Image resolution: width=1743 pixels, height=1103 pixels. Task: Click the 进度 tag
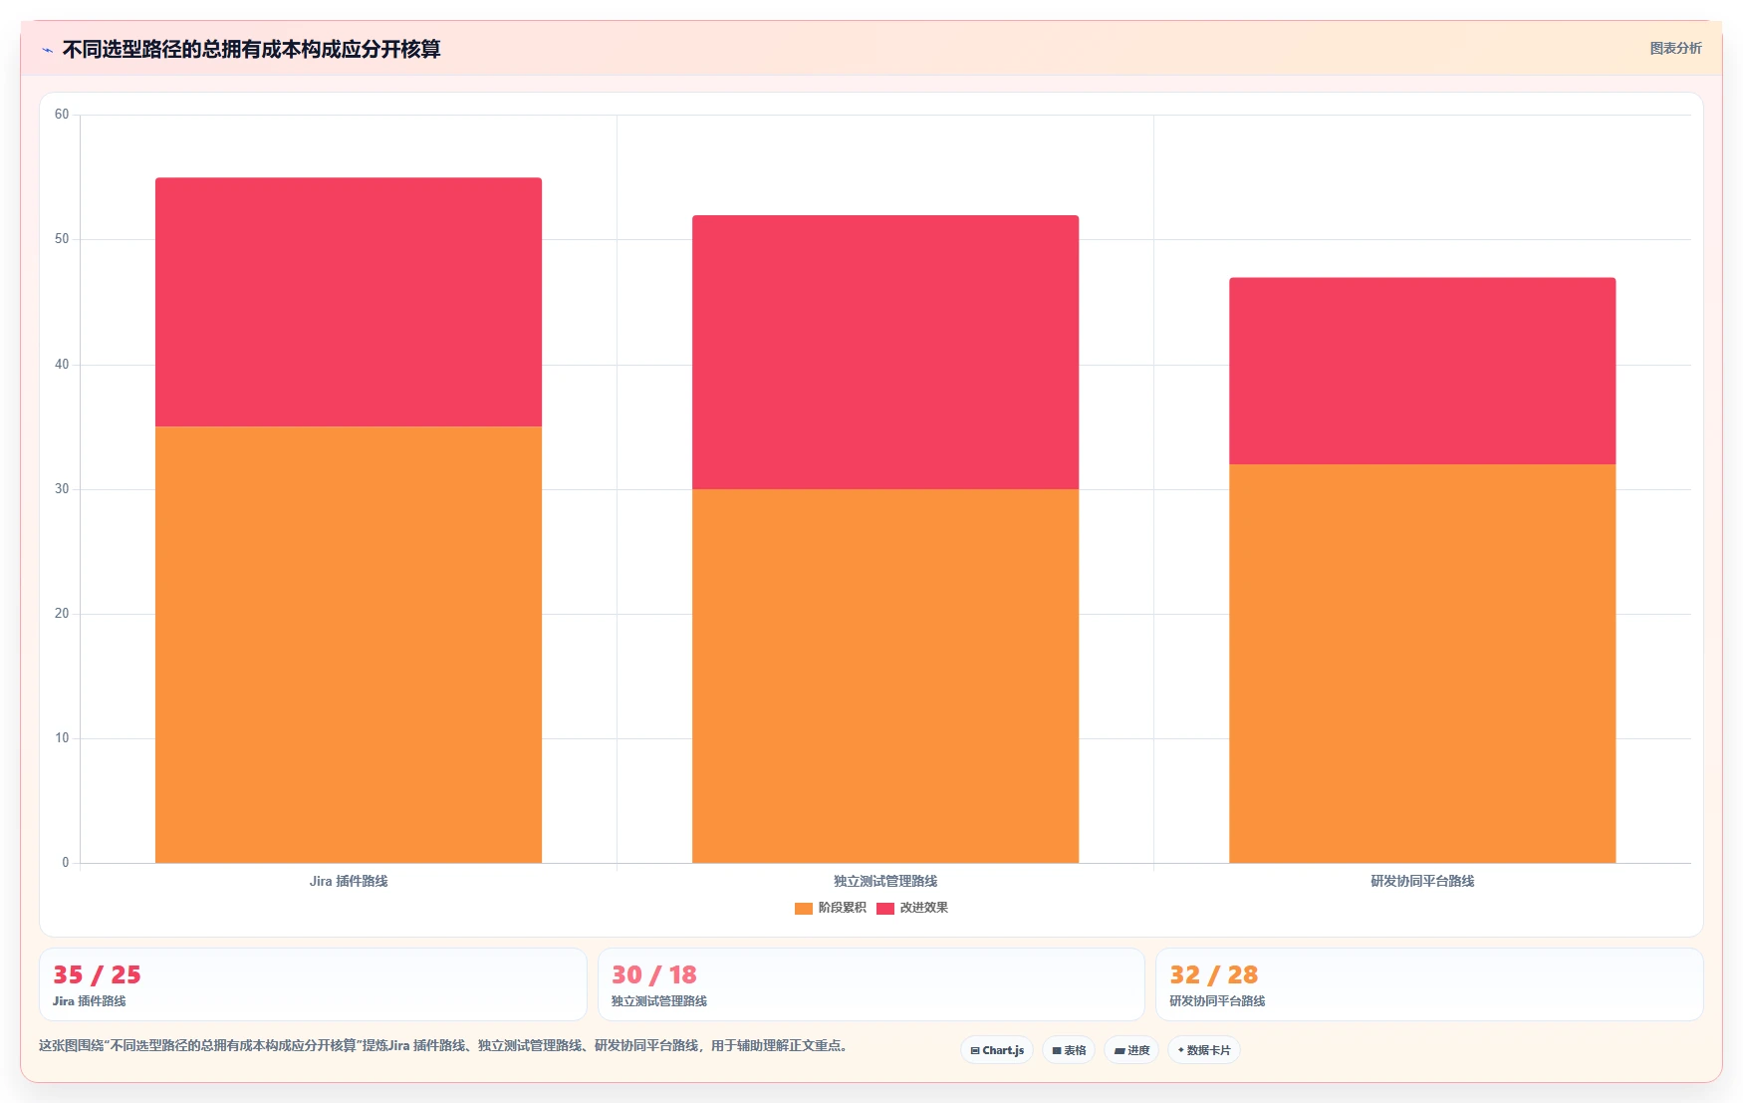tap(1131, 1050)
